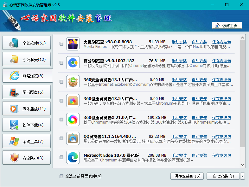Check the box for 百分浏览器
Viewport: 249px width, 187px height.
61,63
